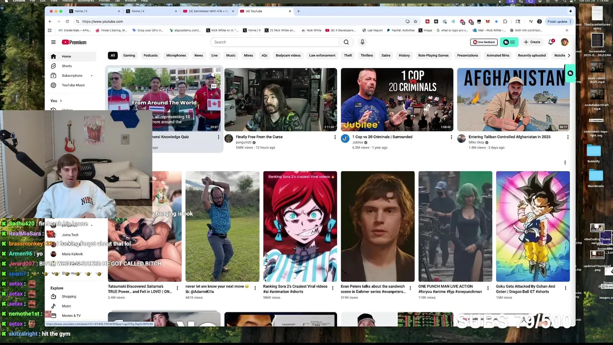This screenshot has height=345, width=613.
Task: Open the Afghanistan video thumbnail
Action: click(513, 100)
